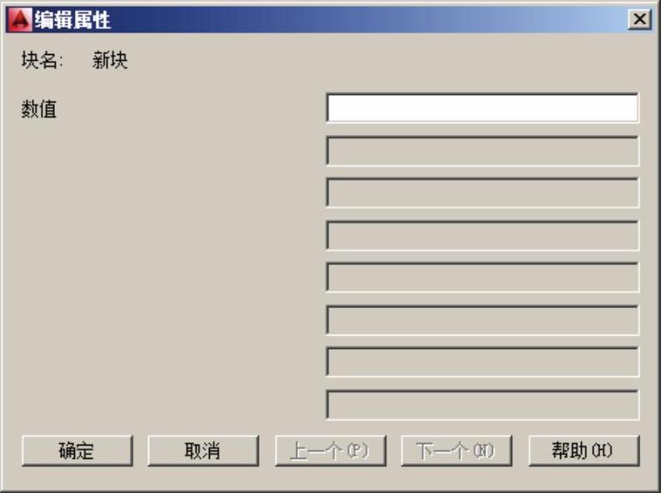Click the sixth attribute field in the column
Image resolution: width=661 pixels, height=493 pixels.
482,320
